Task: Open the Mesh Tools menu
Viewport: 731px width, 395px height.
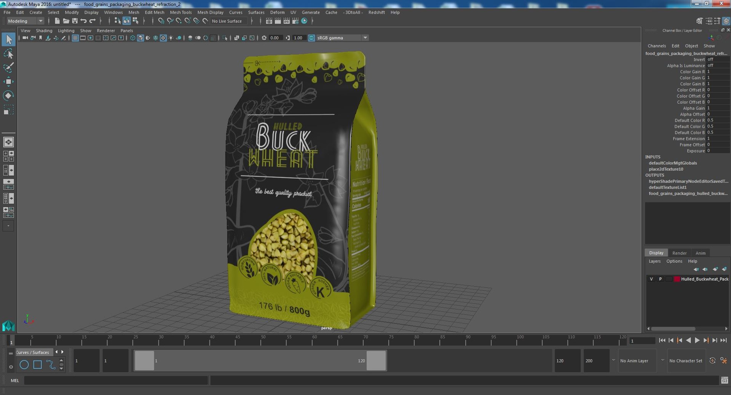Action: [x=180, y=12]
